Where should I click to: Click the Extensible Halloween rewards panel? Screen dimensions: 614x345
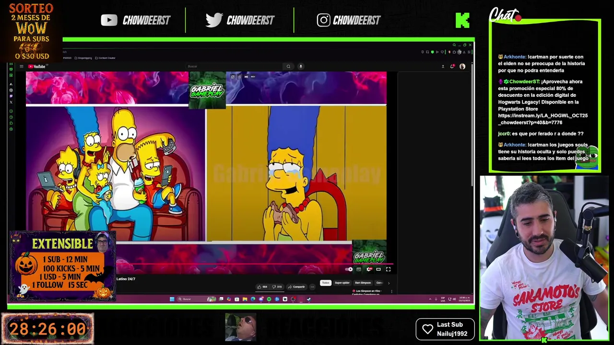[62, 266]
